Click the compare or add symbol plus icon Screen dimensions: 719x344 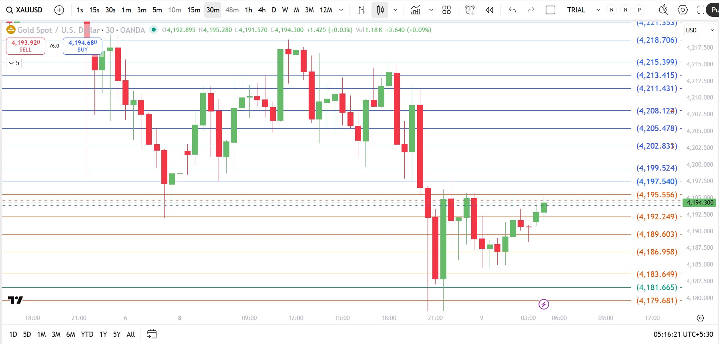tap(59, 10)
